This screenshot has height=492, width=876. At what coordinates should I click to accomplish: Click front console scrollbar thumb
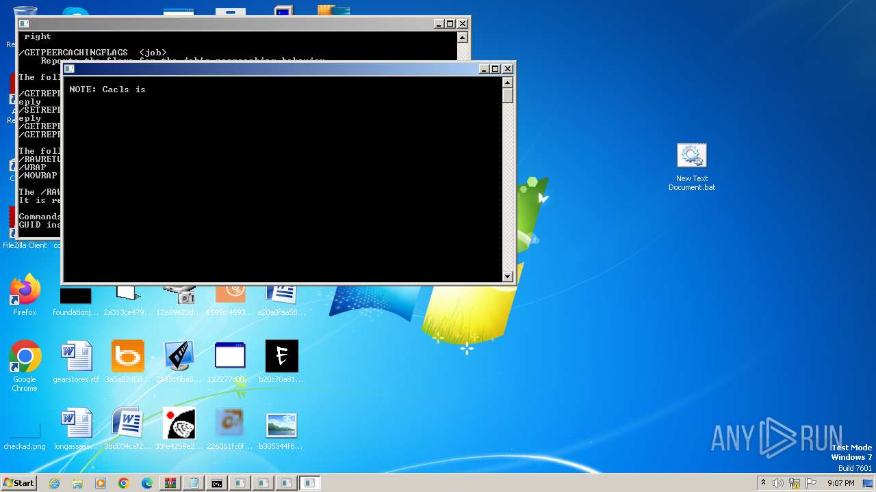coord(507,95)
